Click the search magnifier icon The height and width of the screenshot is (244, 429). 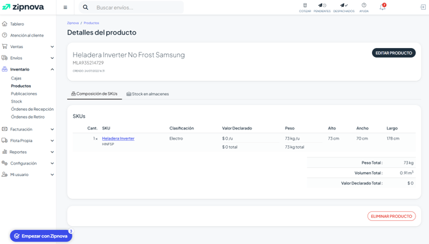(x=86, y=8)
